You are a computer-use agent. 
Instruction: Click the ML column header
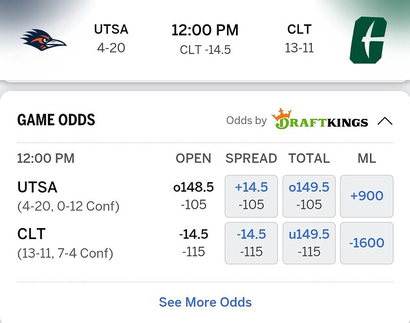coord(367,158)
